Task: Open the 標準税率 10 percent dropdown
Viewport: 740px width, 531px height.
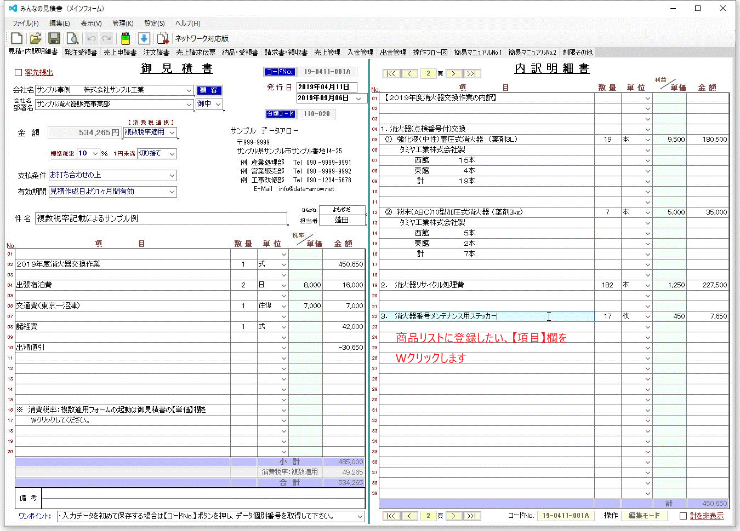Action: [x=95, y=154]
